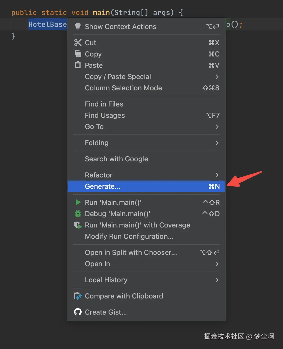
Task: Open the Local History submenu
Action: [x=106, y=280]
